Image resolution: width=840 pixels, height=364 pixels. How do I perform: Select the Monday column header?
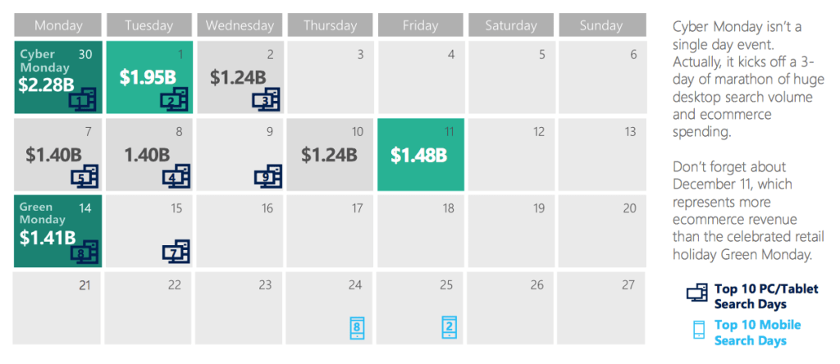pyautogui.click(x=58, y=25)
